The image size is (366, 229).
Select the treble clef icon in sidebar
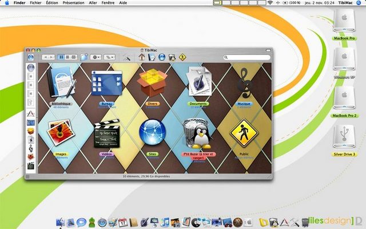(31, 148)
